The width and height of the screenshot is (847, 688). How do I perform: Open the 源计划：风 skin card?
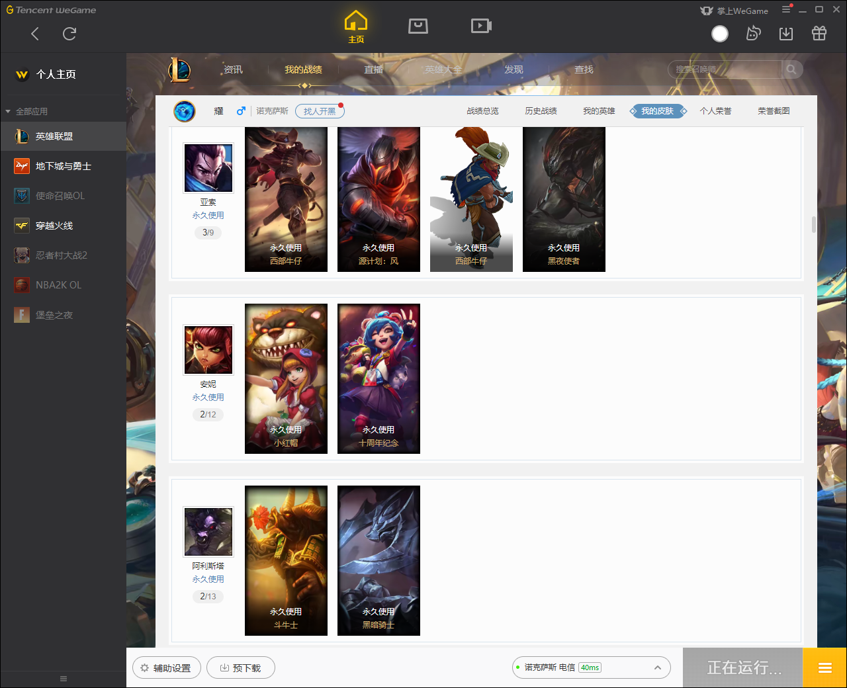coord(379,199)
